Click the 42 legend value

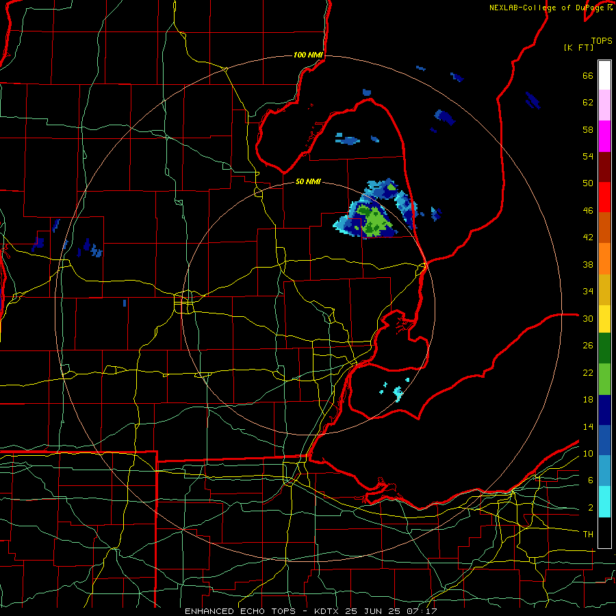pyautogui.click(x=588, y=237)
